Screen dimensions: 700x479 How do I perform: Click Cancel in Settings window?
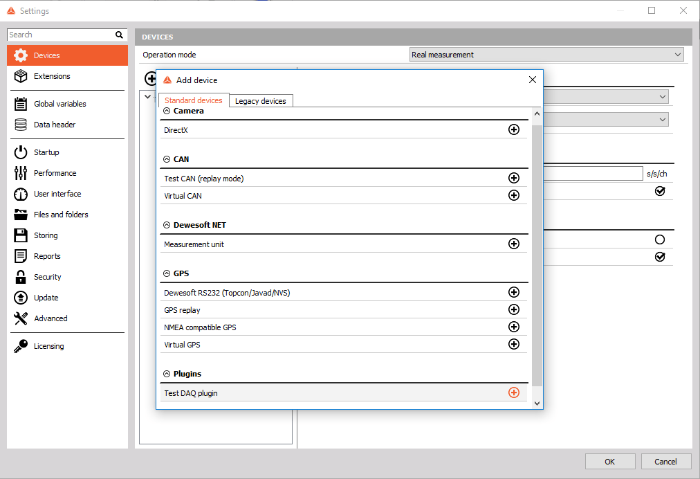point(665,462)
